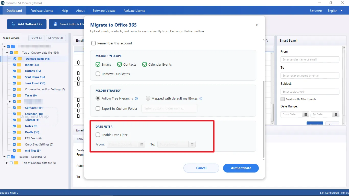Image resolution: width=349 pixels, height=196 pixels.
Task: Open the Activate License menu
Action: (x=134, y=11)
